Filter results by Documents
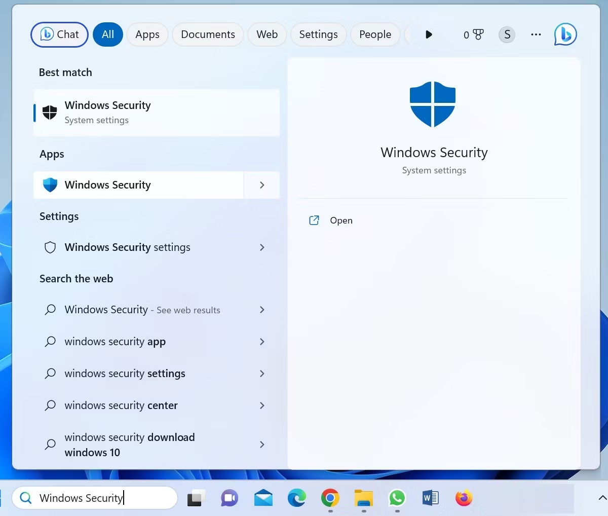 coord(208,34)
